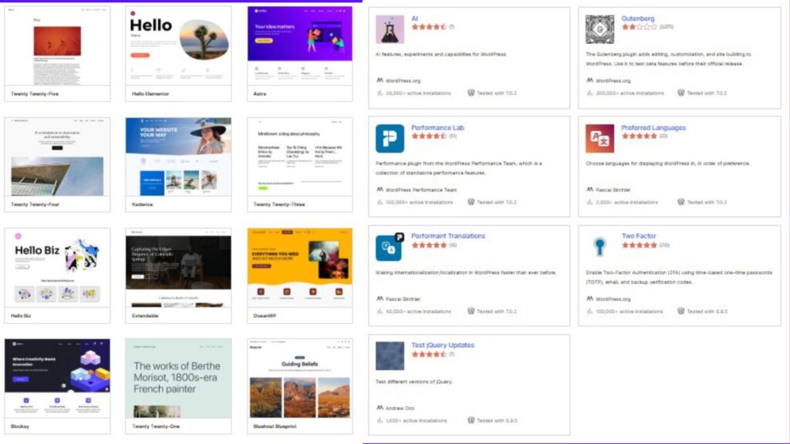
Task: Open the Test jQuery Updates plugin link
Action: click(442, 345)
